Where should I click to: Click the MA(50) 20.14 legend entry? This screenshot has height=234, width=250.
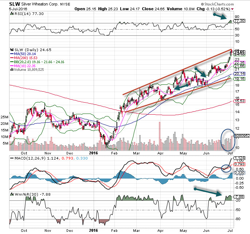click(23, 53)
